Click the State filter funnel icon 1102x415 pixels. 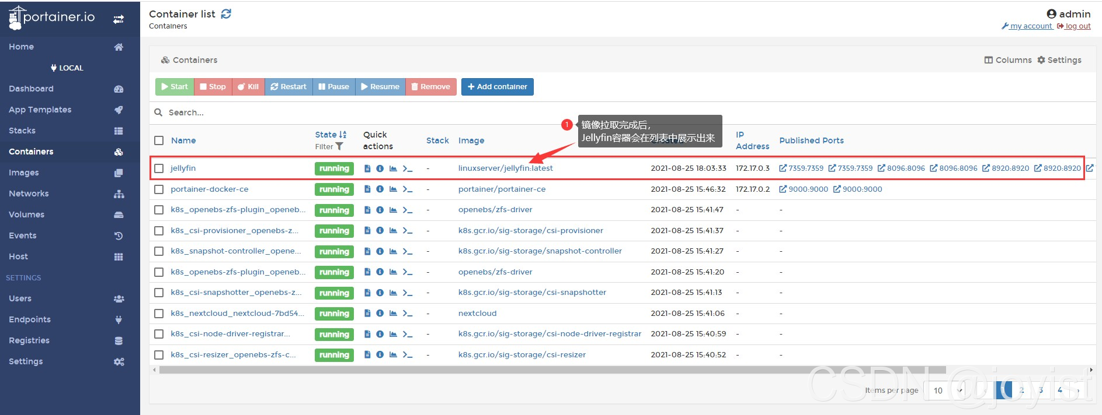point(339,147)
